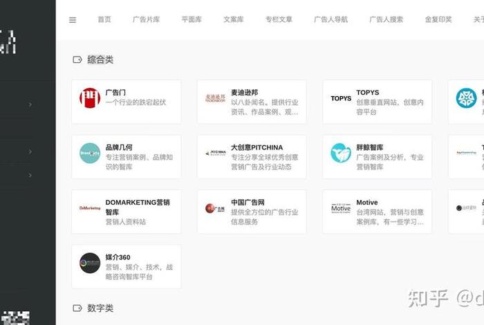Switch to the 广告片库 menu item
This screenshot has width=484, height=325.
point(146,20)
